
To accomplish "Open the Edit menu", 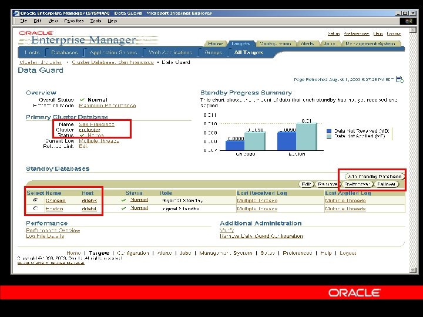I will (38, 21).
